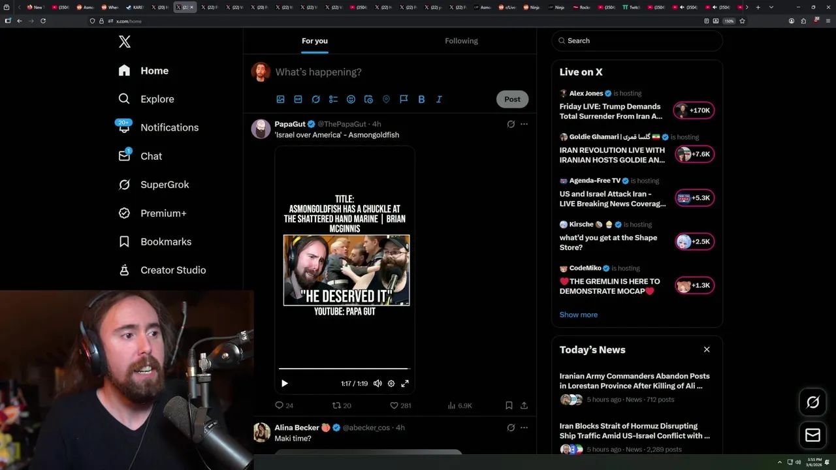Add a GIF to post
Viewport: 836px width, 470px height.
[x=298, y=99]
